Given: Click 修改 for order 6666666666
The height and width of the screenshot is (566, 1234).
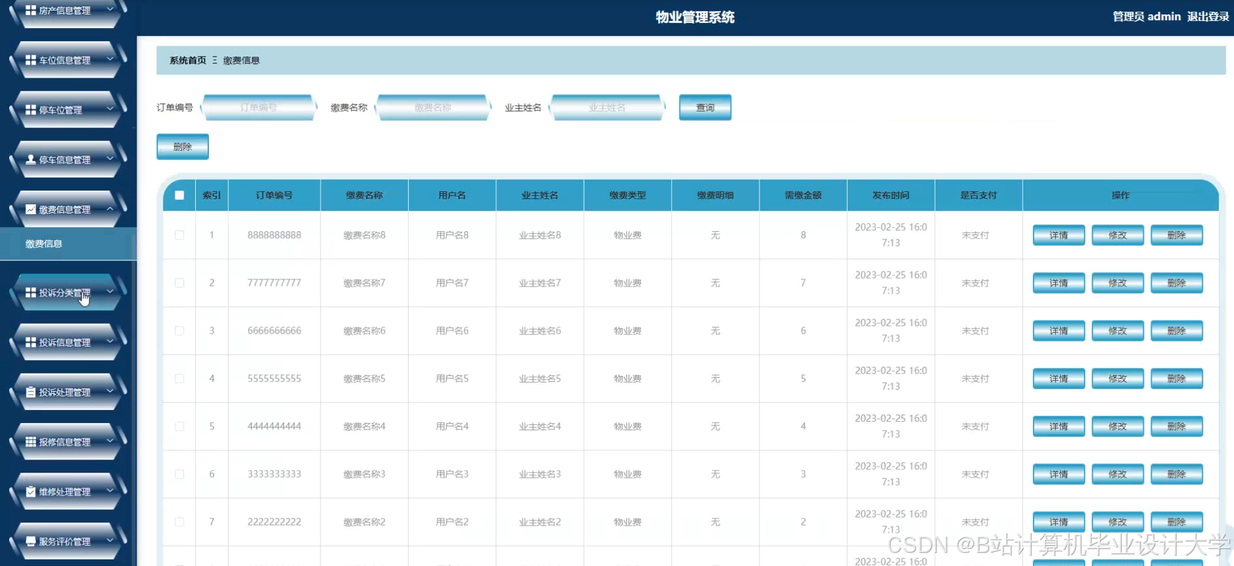Looking at the screenshot, I should tap(1118, 330).
